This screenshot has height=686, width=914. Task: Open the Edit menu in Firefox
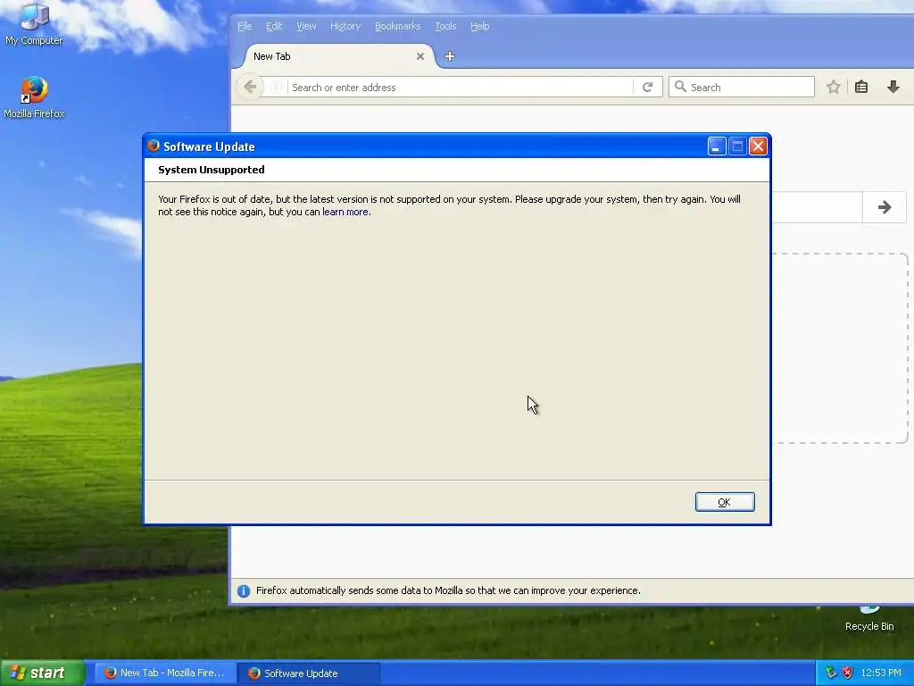[x=274, y=26]
